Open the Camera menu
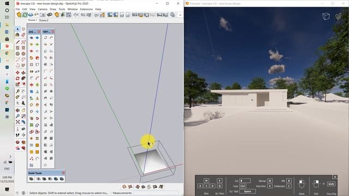This screenshot has height=196, width=349. (43, 9)
